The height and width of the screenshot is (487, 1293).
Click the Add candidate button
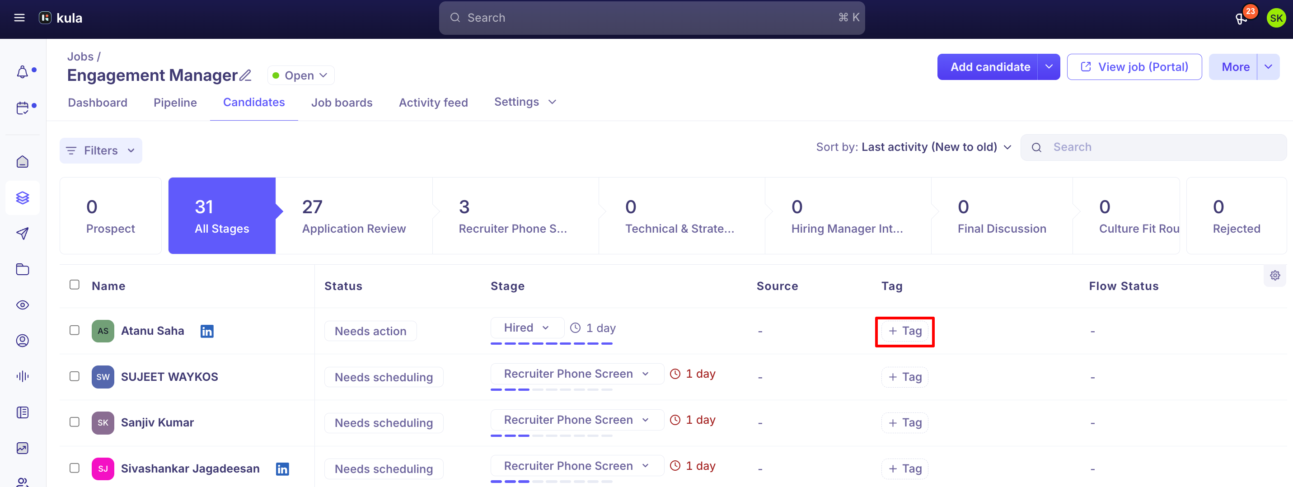coord(990,66)
